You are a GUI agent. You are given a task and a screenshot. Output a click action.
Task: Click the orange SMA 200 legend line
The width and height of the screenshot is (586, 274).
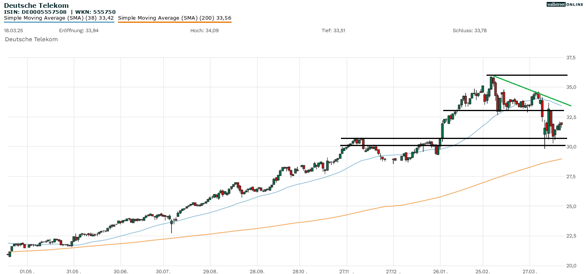175,22
